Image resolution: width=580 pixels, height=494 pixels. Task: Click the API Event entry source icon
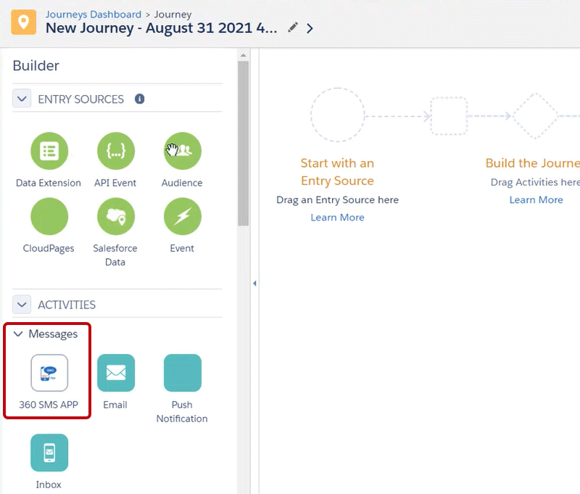click(115, 152)
